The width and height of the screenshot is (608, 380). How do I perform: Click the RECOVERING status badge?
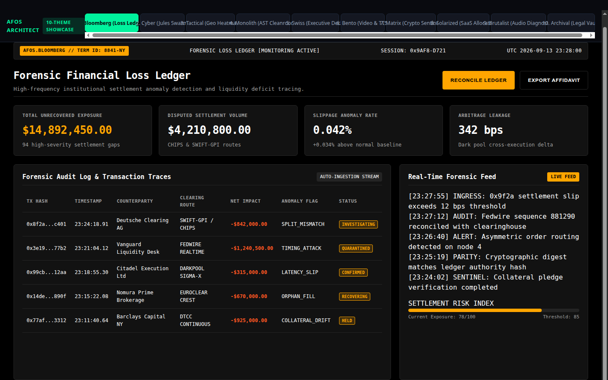355,297
